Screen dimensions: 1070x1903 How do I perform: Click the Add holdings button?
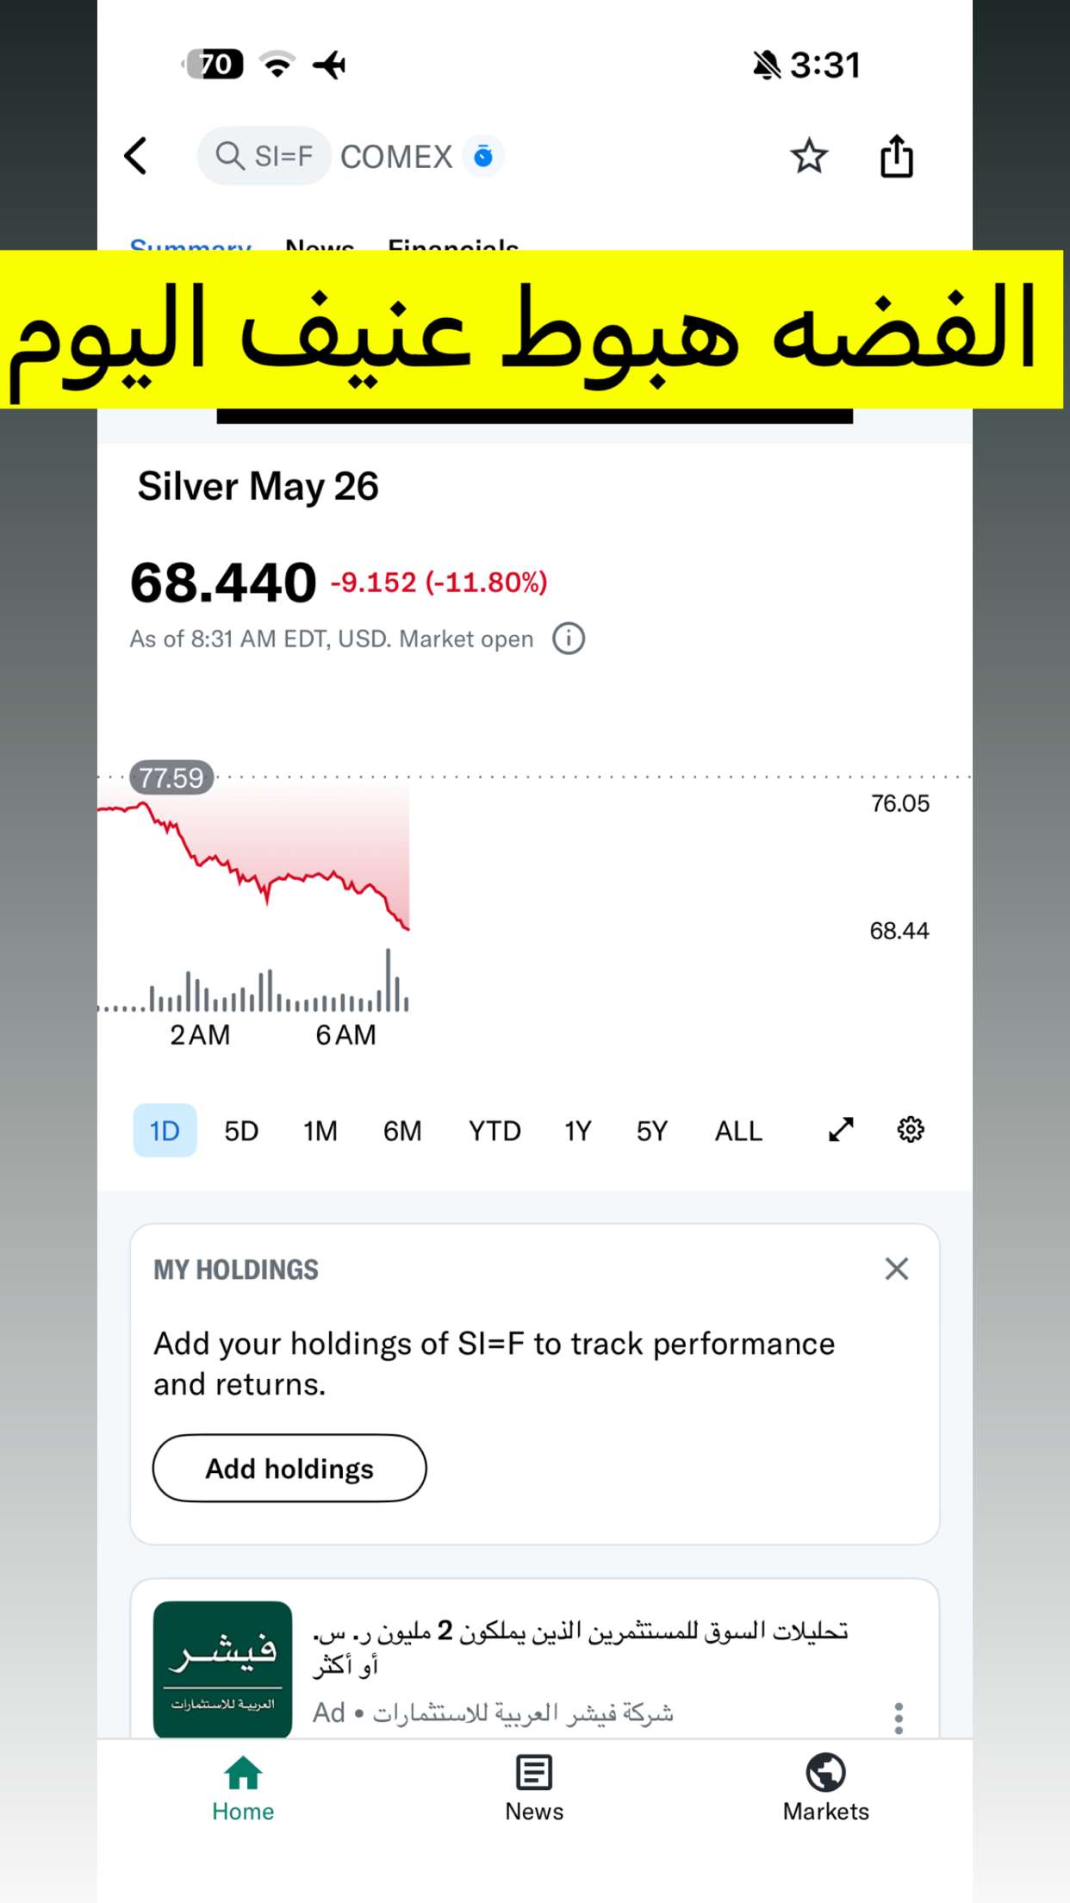(289, 1468)
